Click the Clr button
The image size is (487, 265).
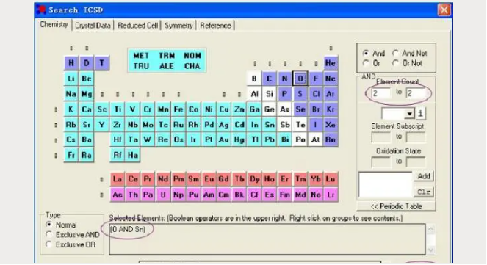[424, 192]
